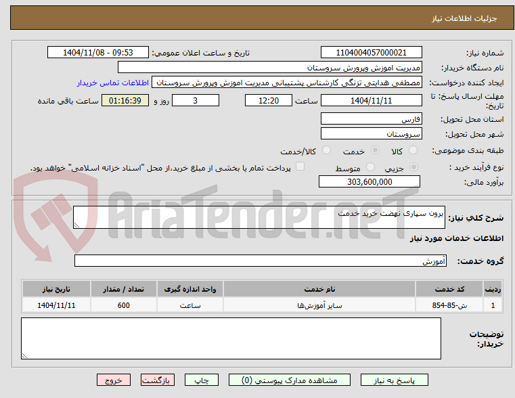Click the service name cell سایر آموزش‌ها
The width and height of the screenshot is (515, 398).
319,305
